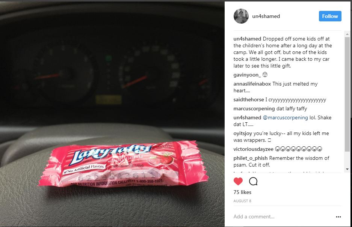This screenshot has width=352, height=227.
Task: Click the comments scrollbar thumb
Action: pyautogui.click(x=347, y=94)
